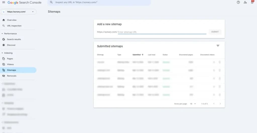Click the URL inspection magnifier icon
This screenshot has width=257, height=133.
[x=4, y=26]
